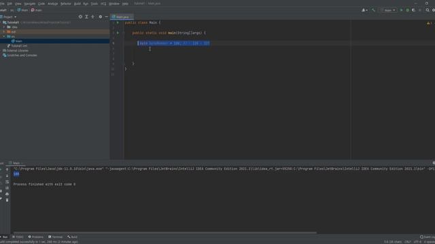Open the Refactor menu
This screenshot has width=435, height=244.
pos(66,3)
